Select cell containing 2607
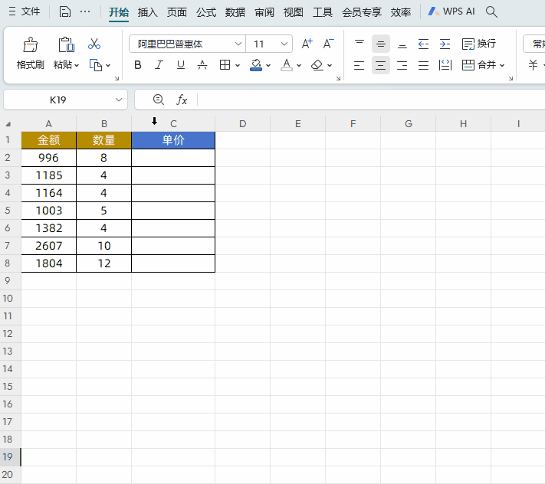 pyautogui.click(x=48, y=246)
